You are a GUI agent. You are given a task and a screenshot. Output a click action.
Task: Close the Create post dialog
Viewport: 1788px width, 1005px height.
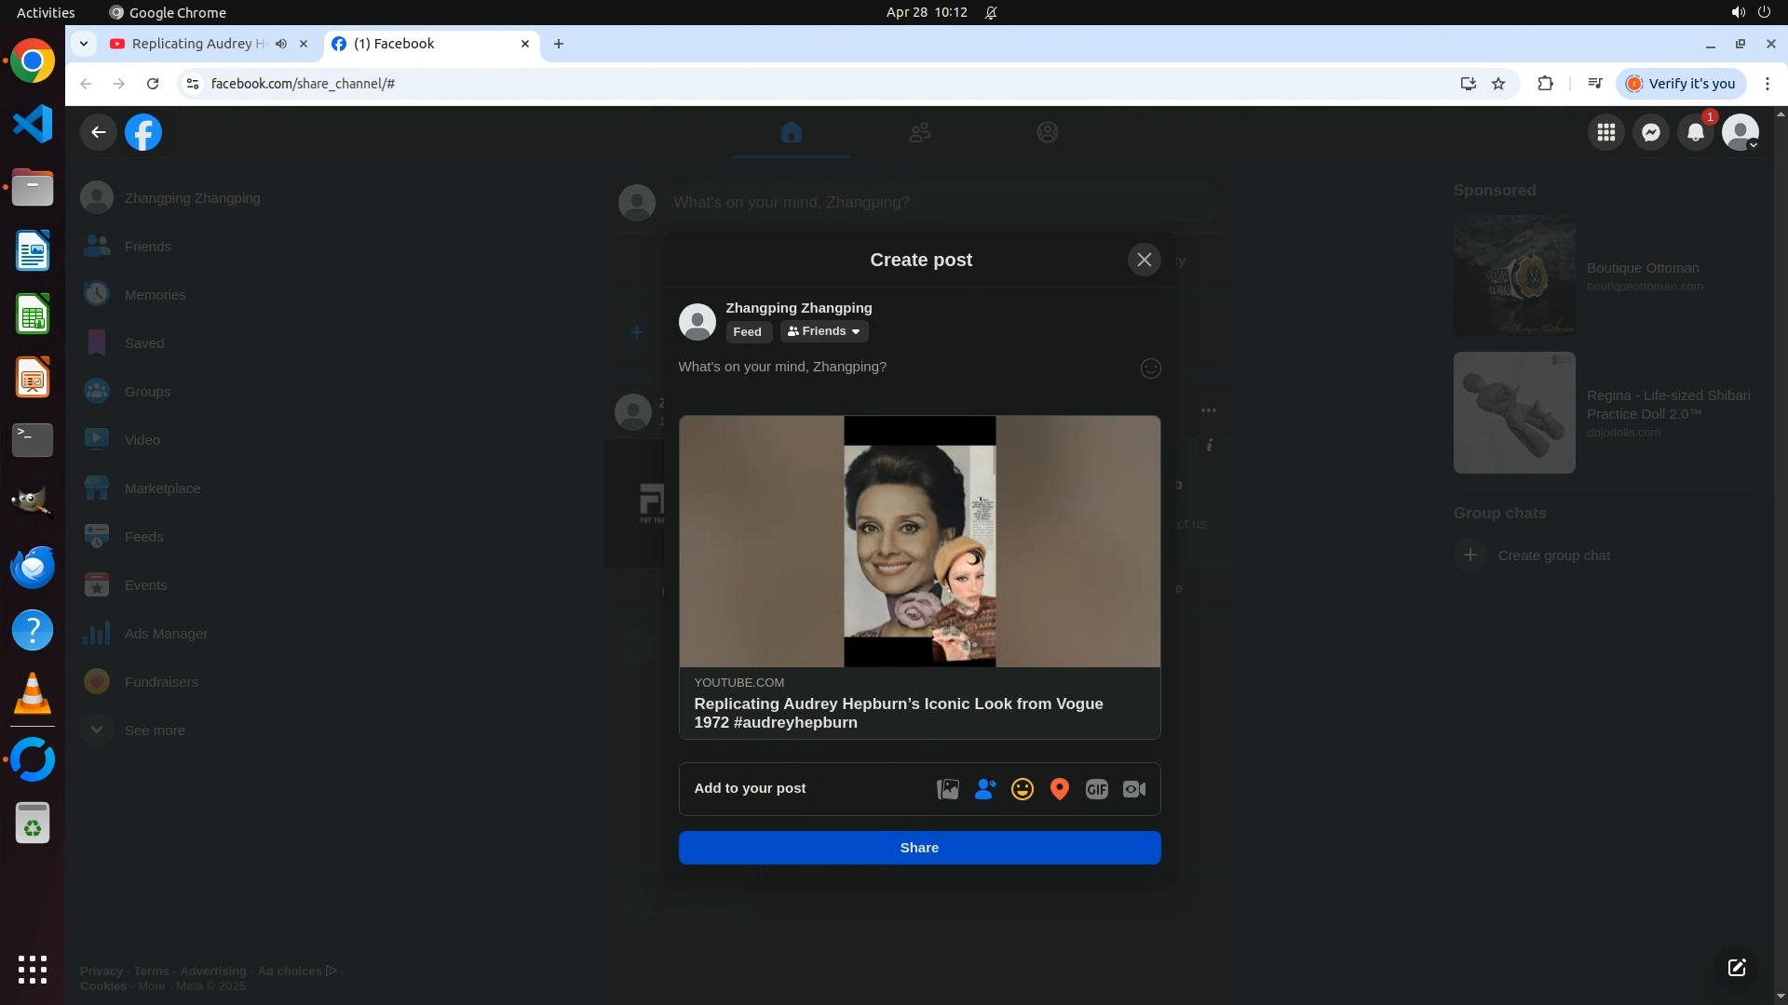point(1144,260)
